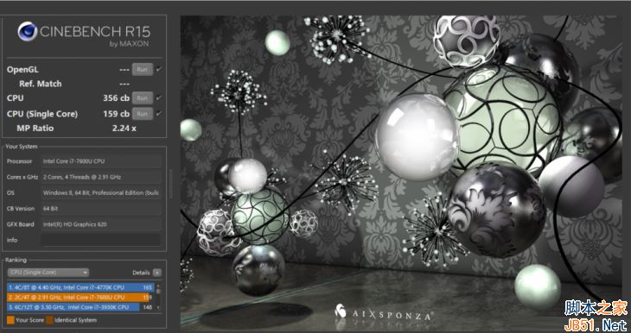This screenshot has width=631, height=333.
Task: Click the Your System section title
Action: [22, 147]
